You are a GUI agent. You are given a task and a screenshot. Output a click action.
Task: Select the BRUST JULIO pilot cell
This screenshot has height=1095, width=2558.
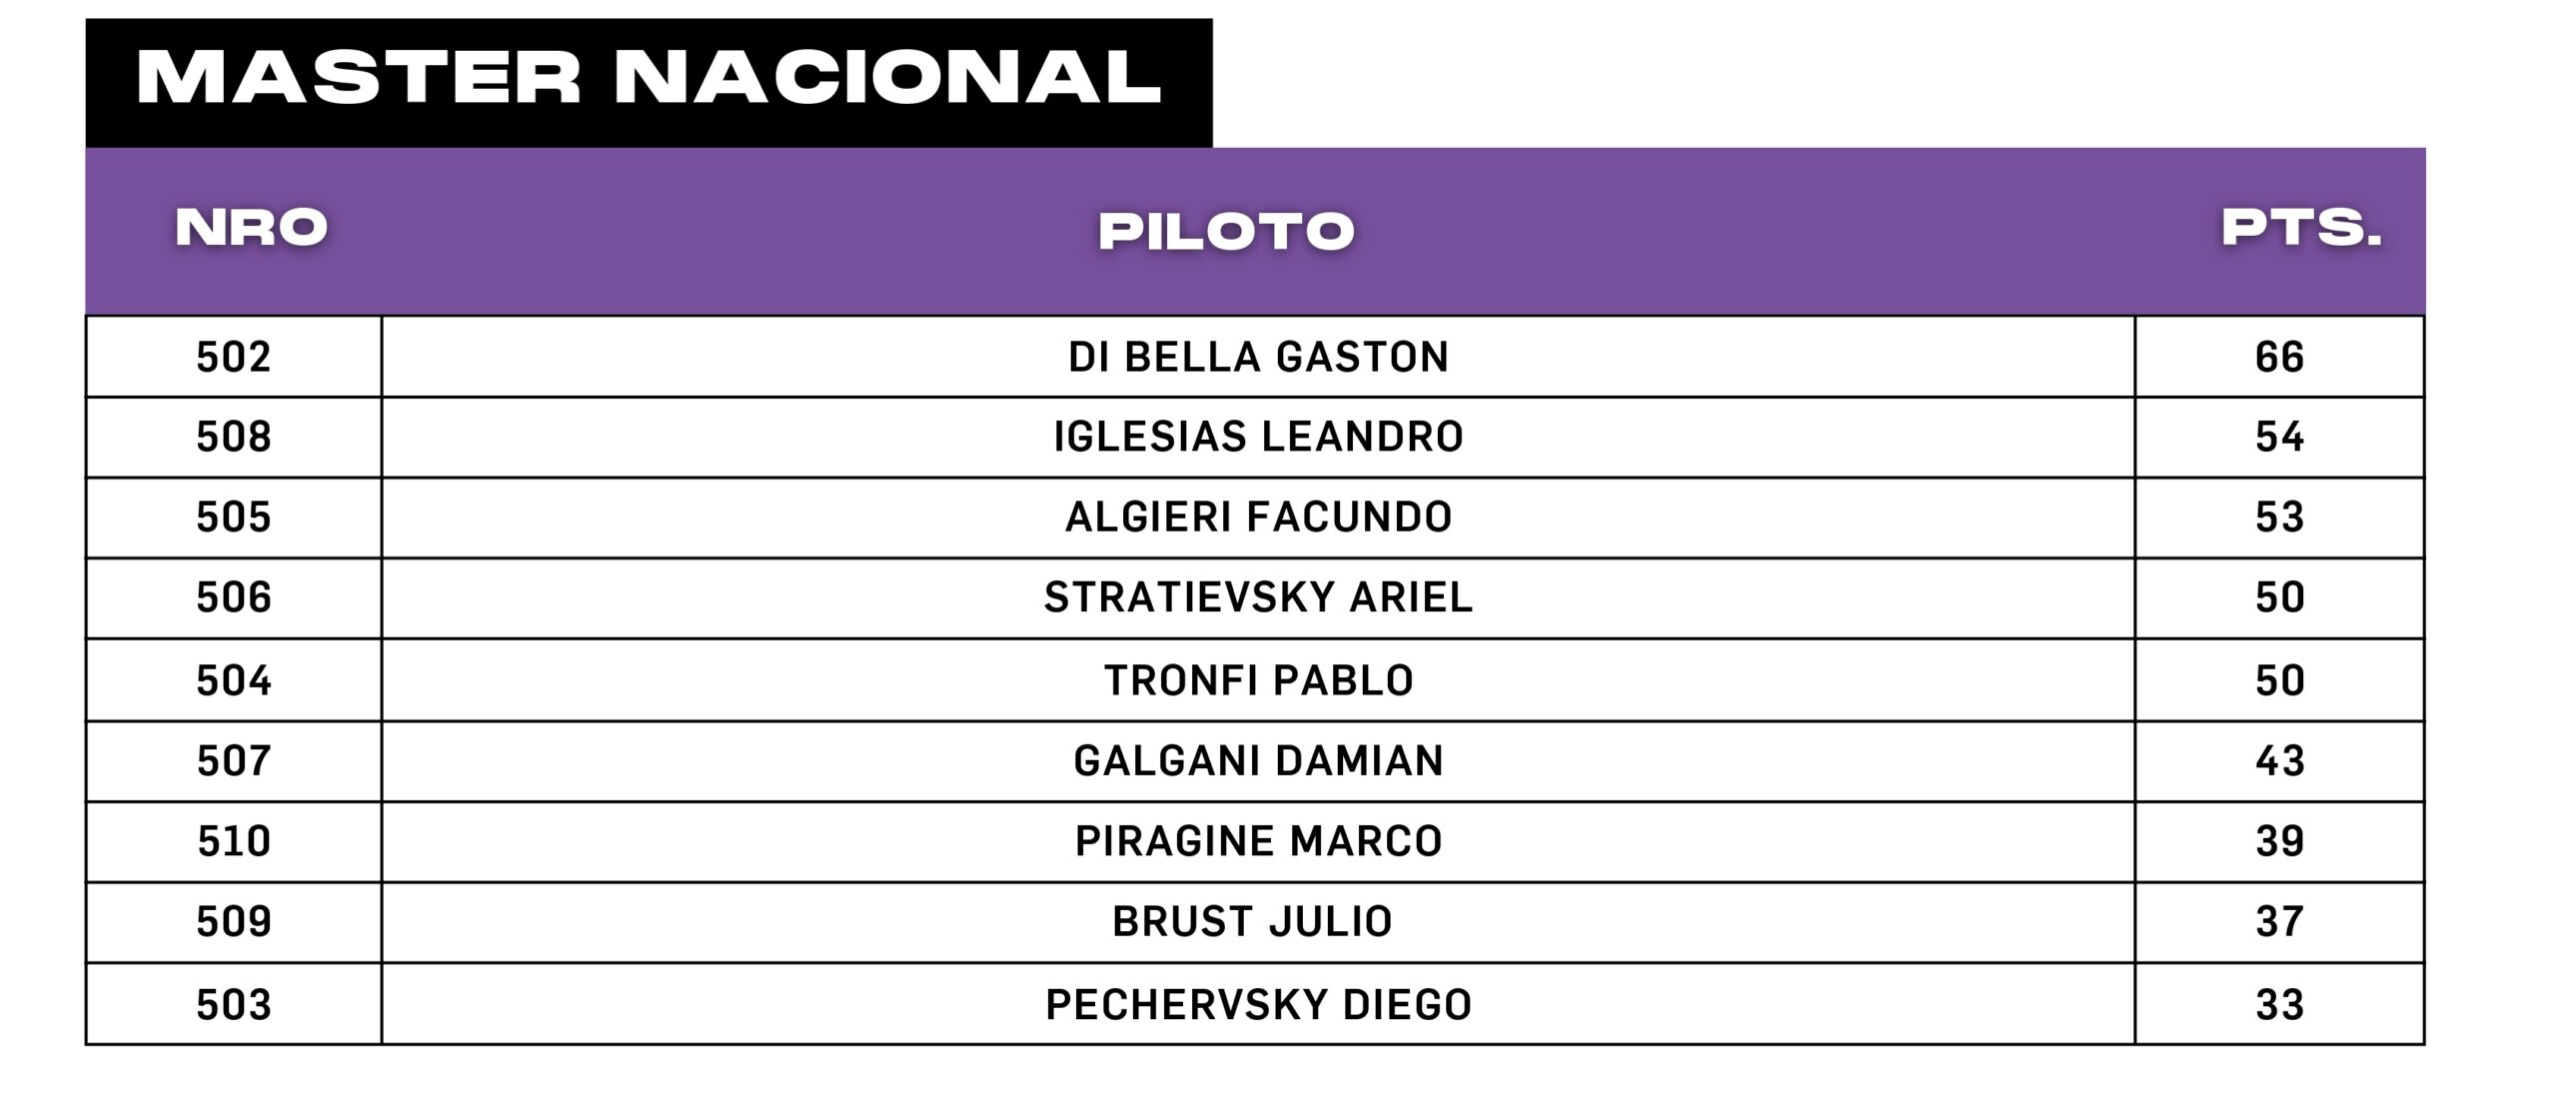[x=1252, y=921]
